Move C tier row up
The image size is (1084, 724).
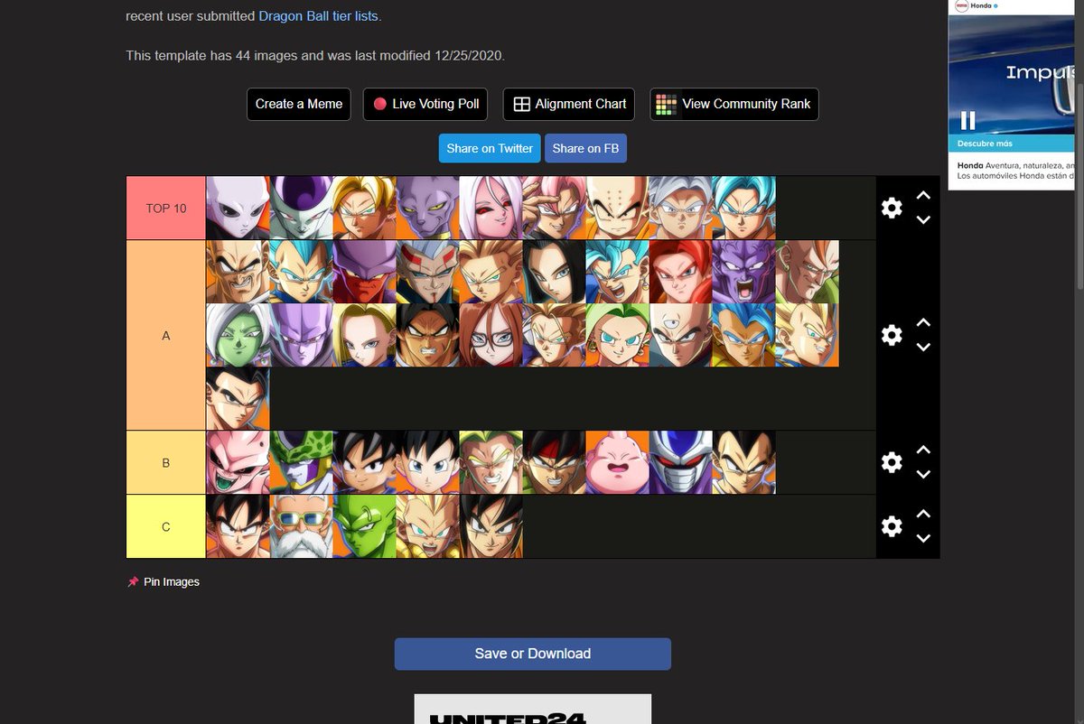click(923, 514)
